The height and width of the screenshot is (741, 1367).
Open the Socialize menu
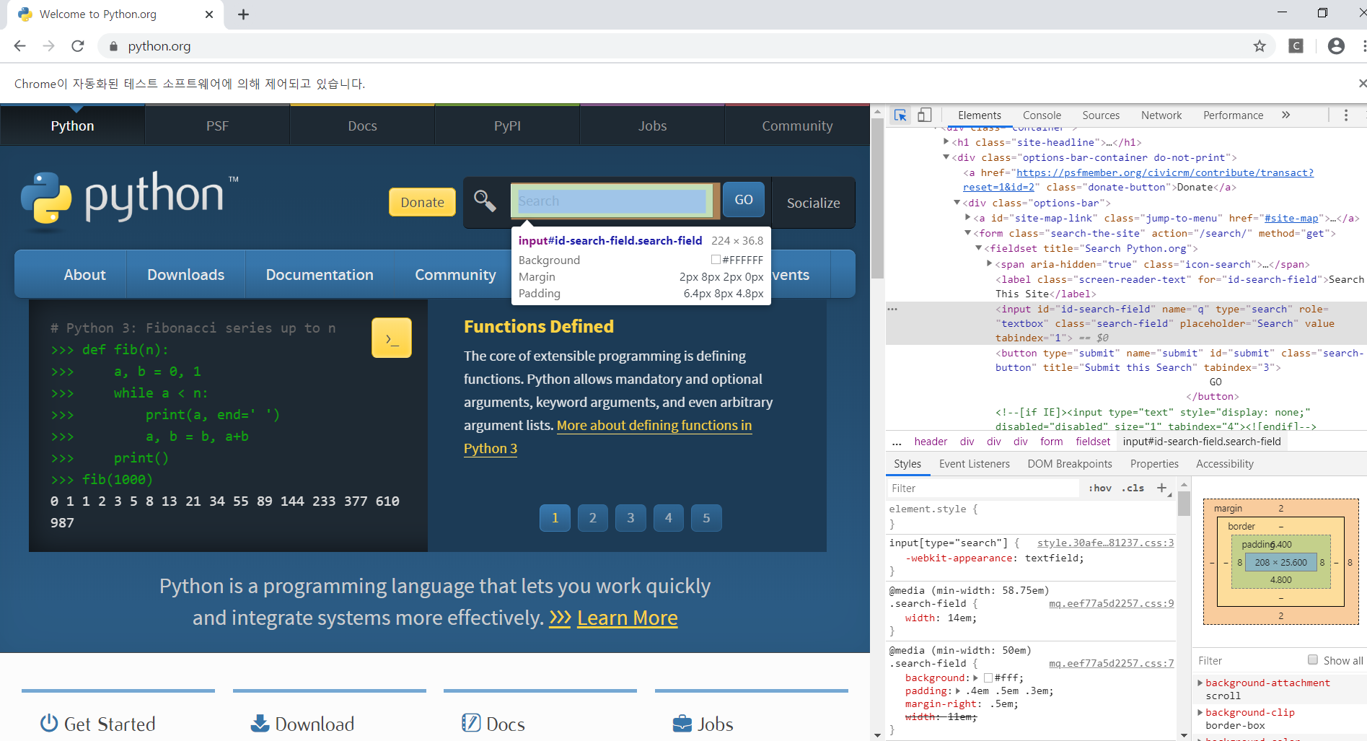(813, 203)
